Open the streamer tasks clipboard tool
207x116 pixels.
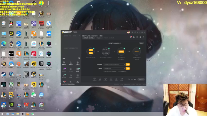78,63
